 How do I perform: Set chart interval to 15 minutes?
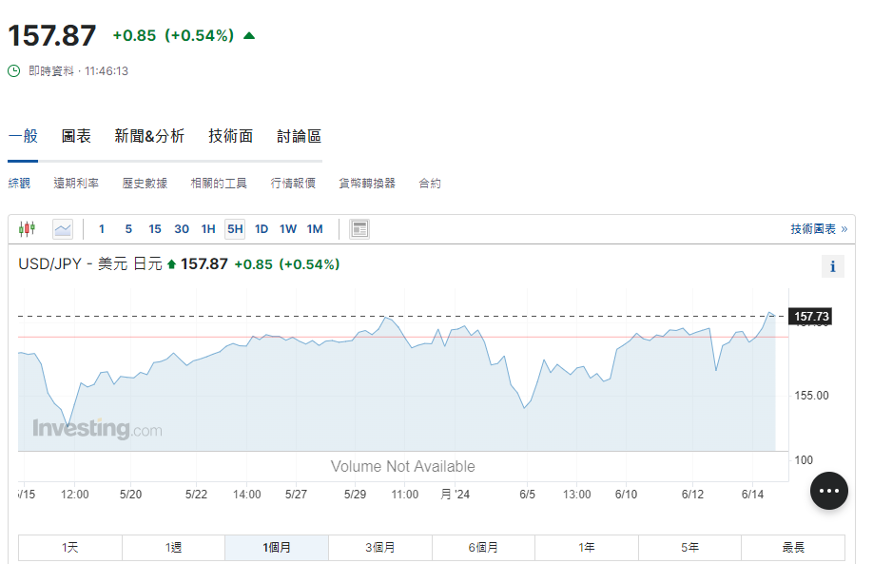point(154,228)
